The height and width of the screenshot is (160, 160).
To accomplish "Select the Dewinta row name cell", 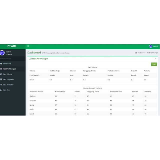I will point(33,100).
